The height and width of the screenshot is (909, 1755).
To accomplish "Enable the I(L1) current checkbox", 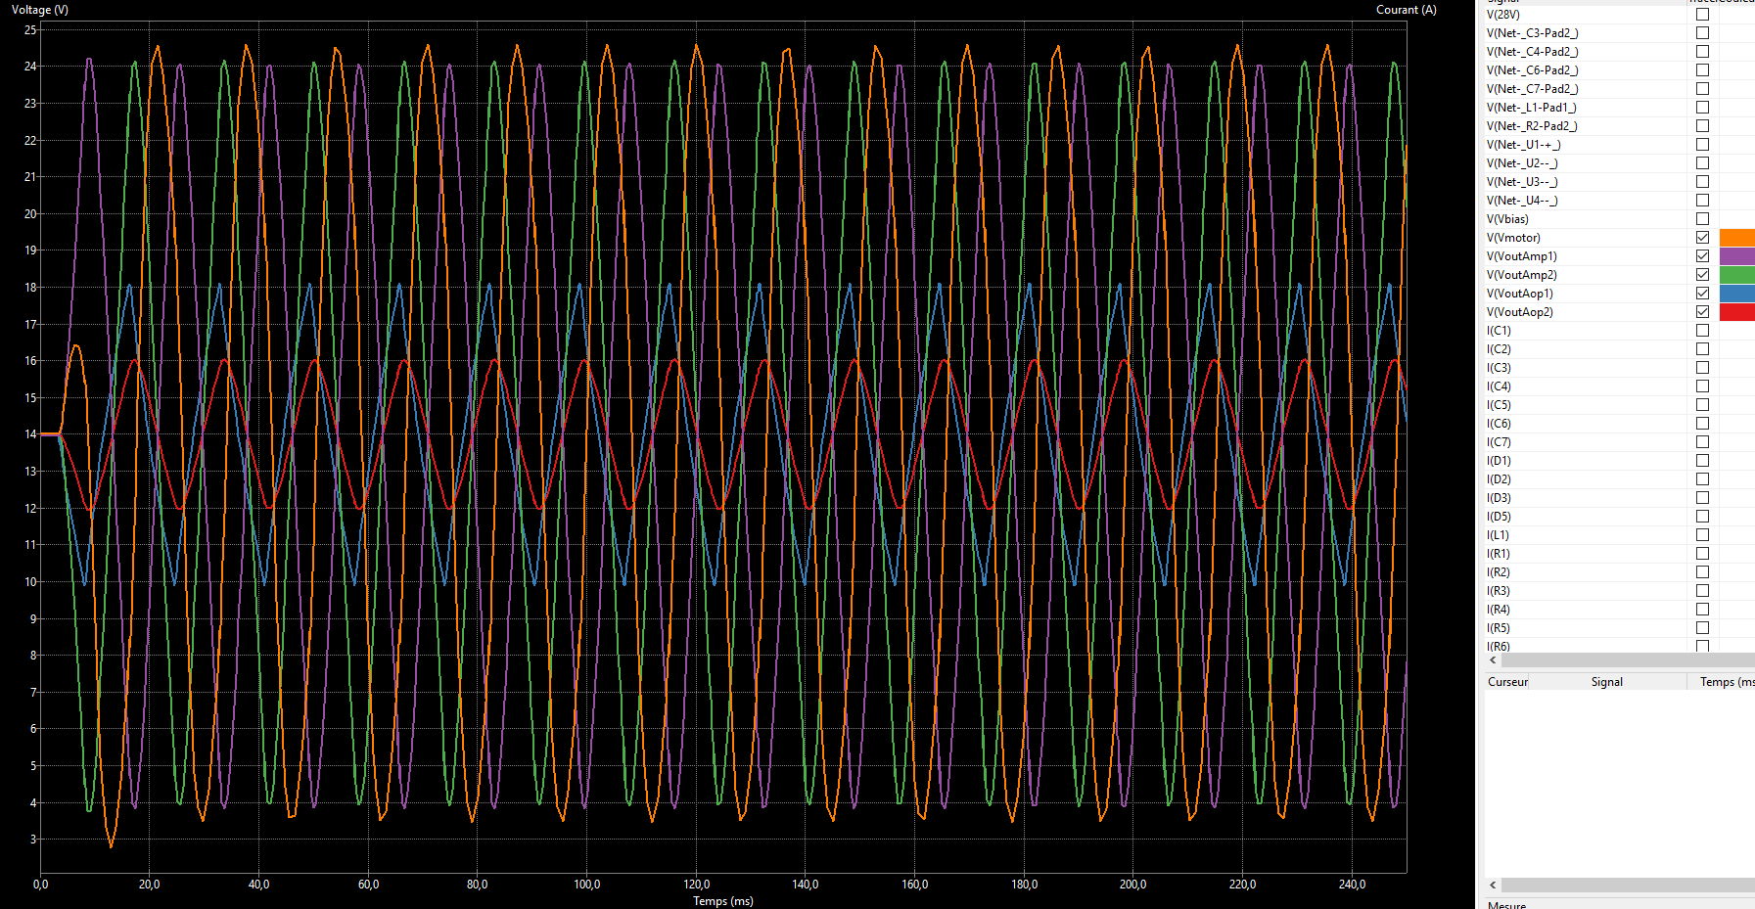I will pos(1702,535).
